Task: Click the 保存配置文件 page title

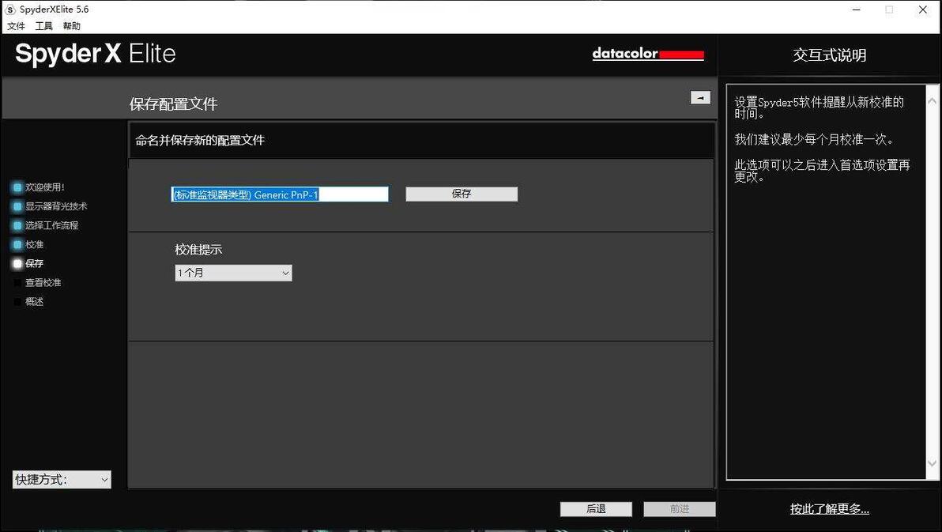Action: (x=173, y=104)
